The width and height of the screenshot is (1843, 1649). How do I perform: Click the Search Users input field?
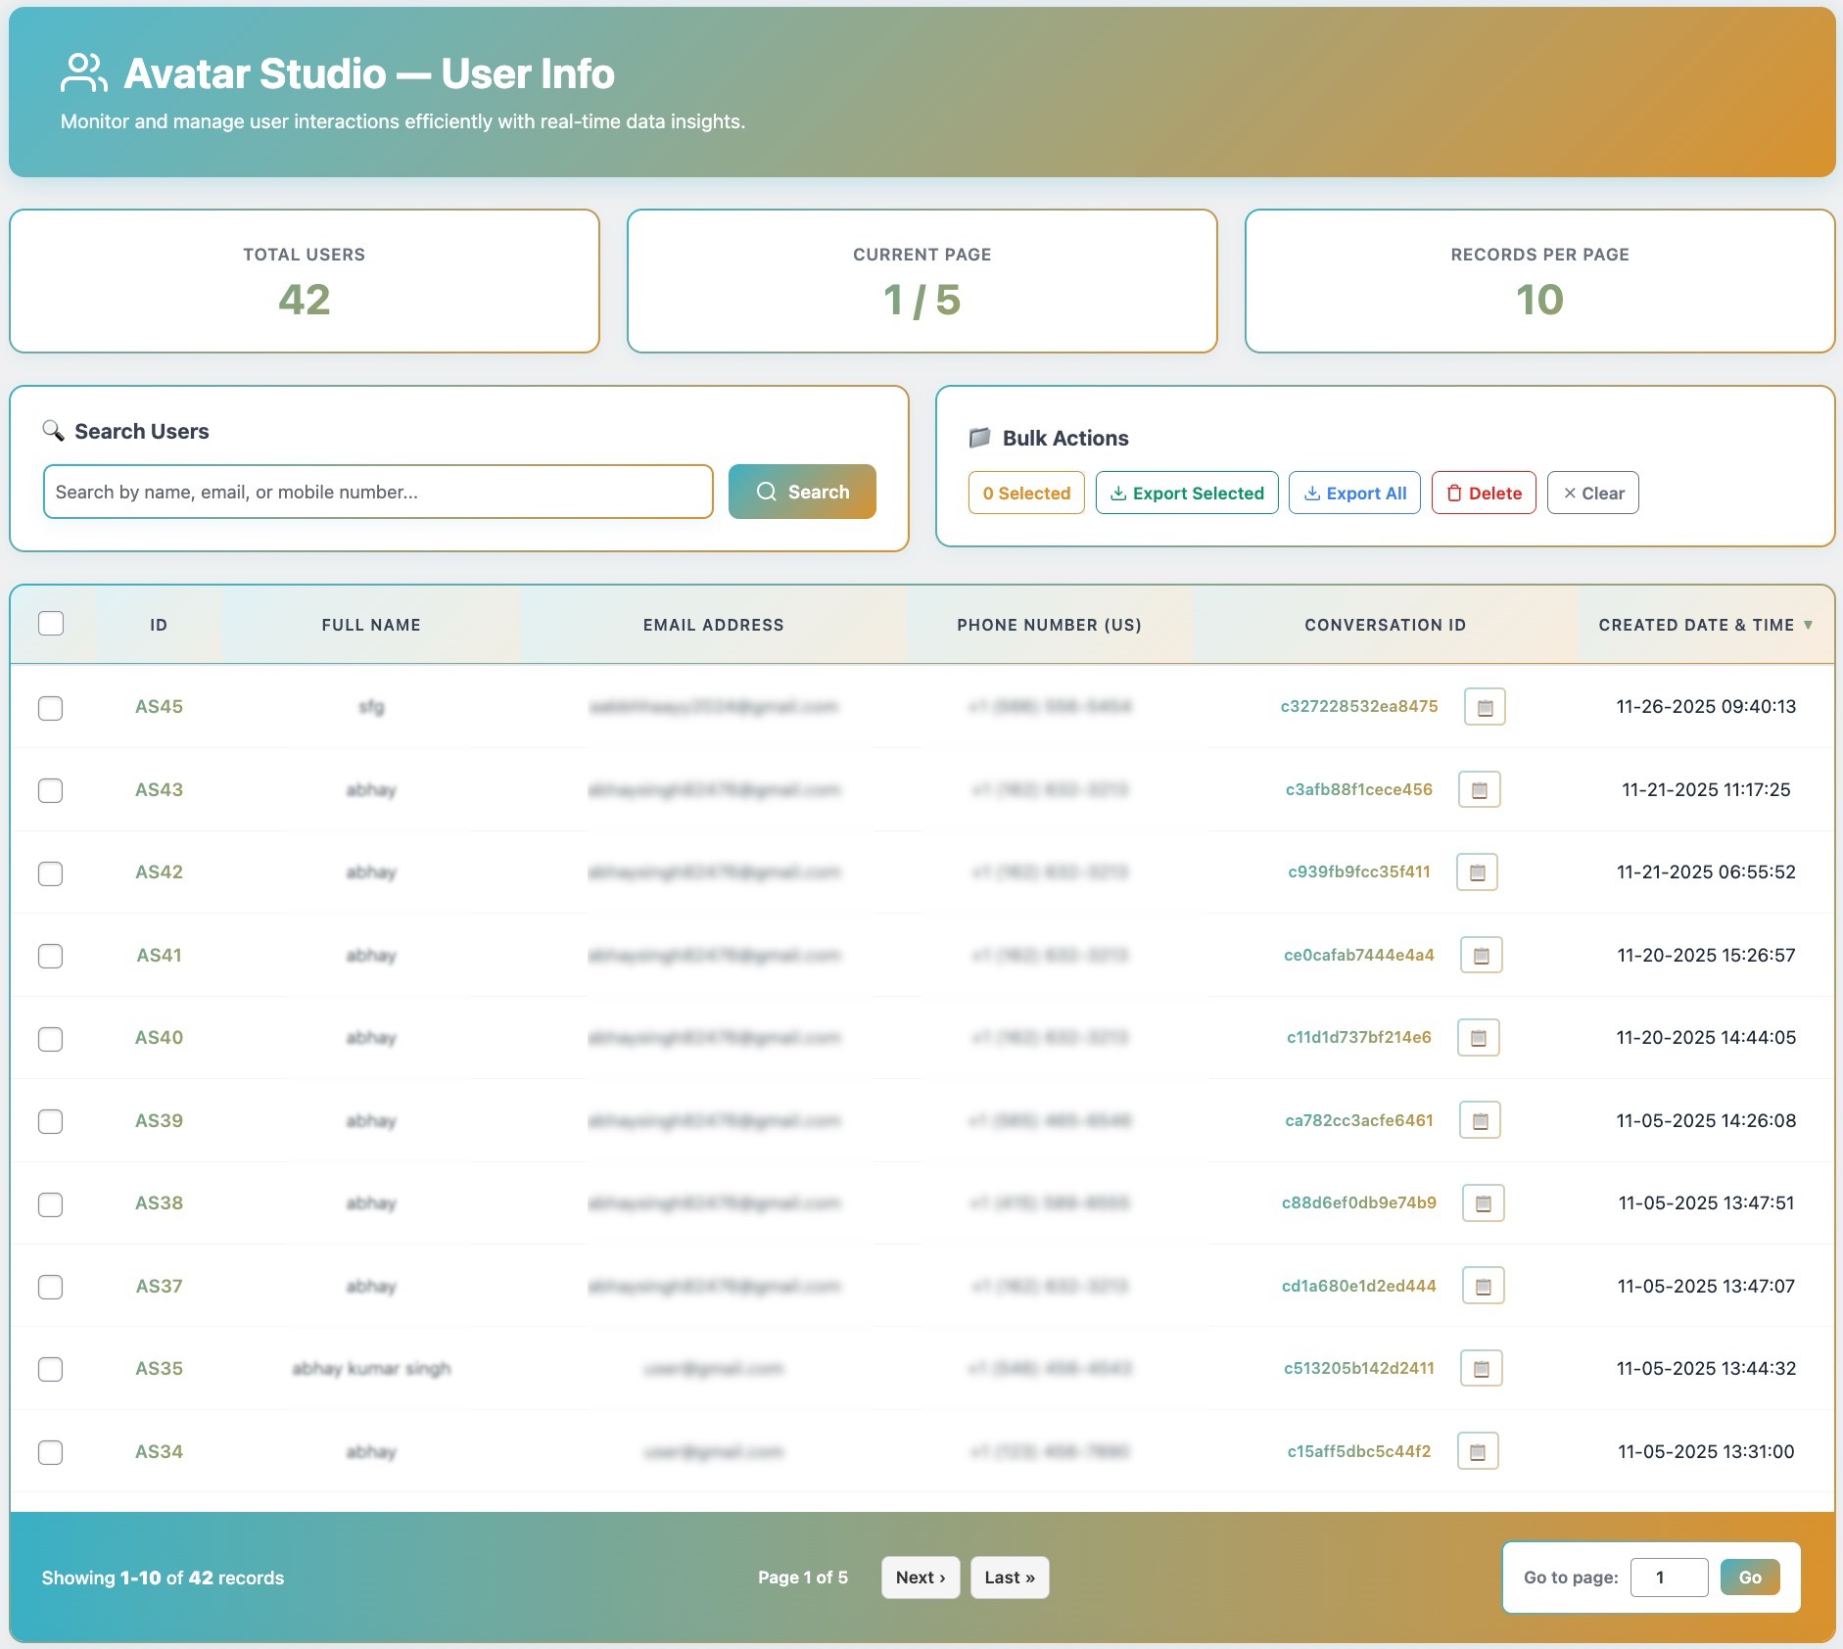coord(378,492)
